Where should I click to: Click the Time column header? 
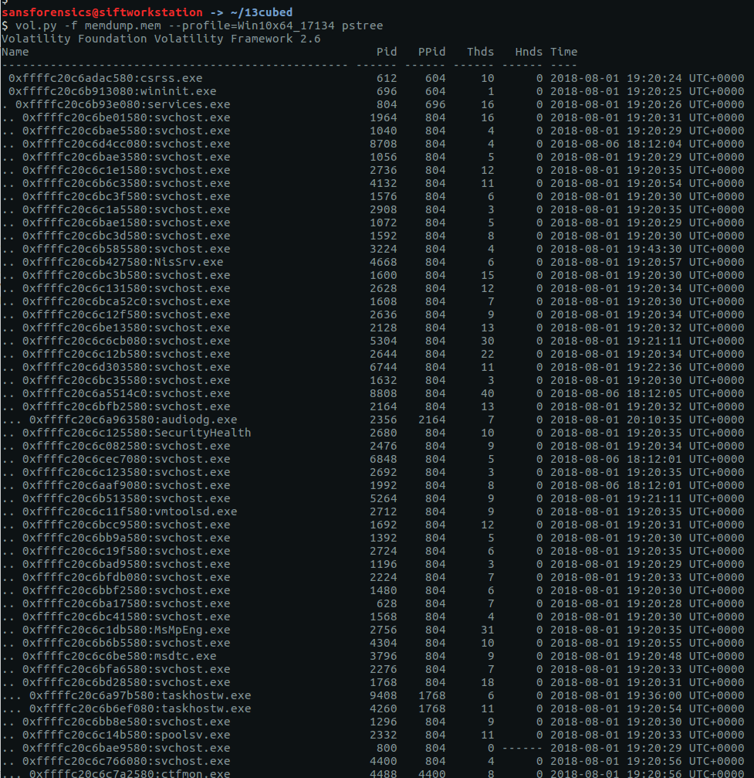pyautogui.click(x=563, y=52)
